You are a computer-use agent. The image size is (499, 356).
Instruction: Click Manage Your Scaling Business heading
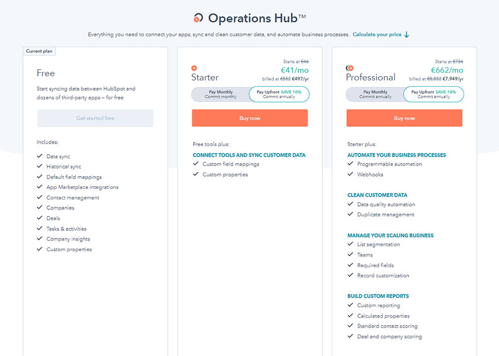tap(390, 235)
